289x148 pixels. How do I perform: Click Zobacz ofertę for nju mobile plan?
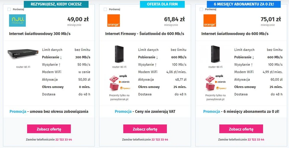tap(49, 129)
